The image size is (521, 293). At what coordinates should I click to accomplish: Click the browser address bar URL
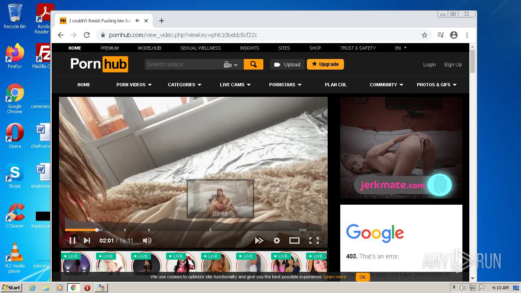click(x=183, y=35)
